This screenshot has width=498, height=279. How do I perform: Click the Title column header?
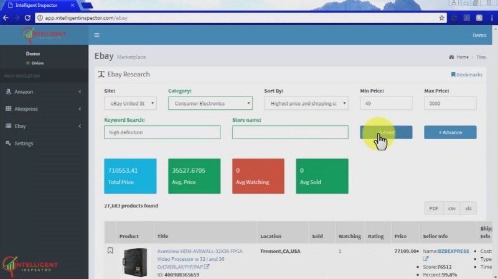162,236
